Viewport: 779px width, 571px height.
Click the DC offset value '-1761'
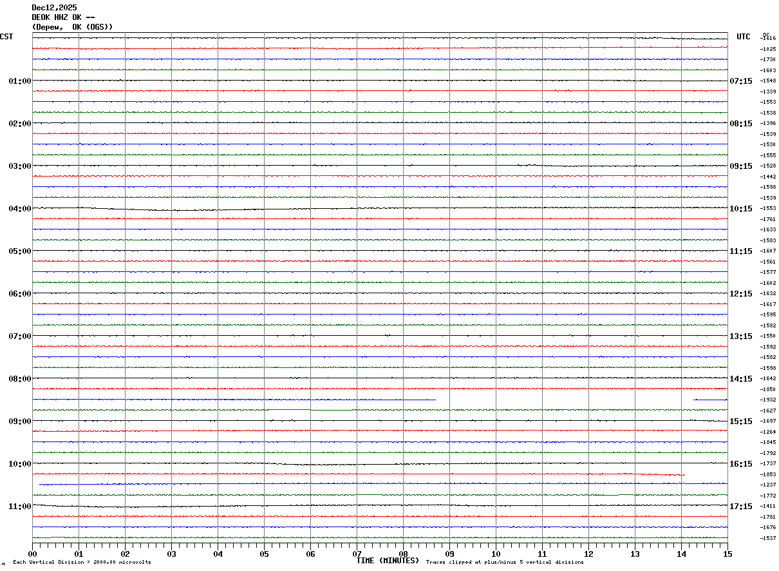click(768, 219)
